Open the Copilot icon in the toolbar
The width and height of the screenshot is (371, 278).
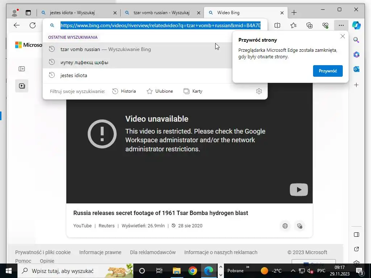357,25
